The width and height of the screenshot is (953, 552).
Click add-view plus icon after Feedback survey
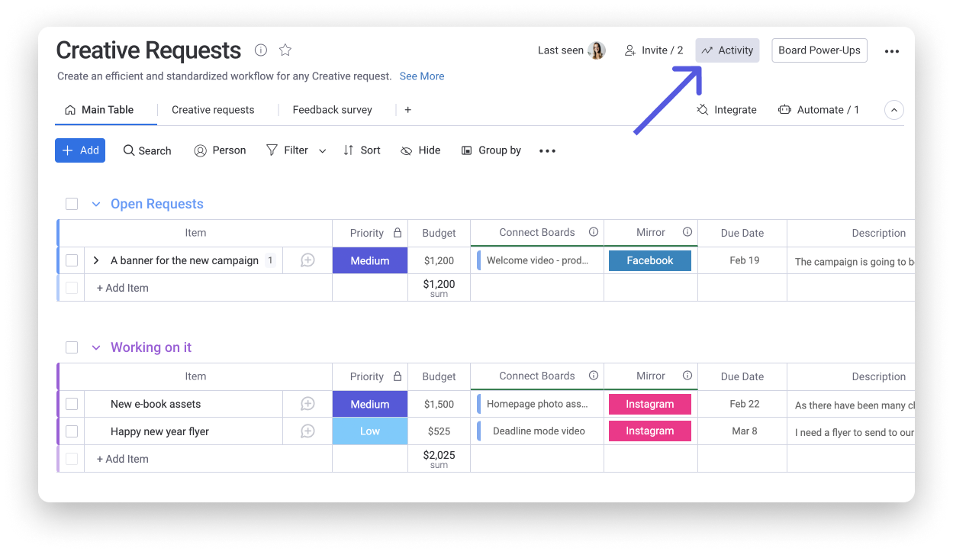(x=408, y=110)
